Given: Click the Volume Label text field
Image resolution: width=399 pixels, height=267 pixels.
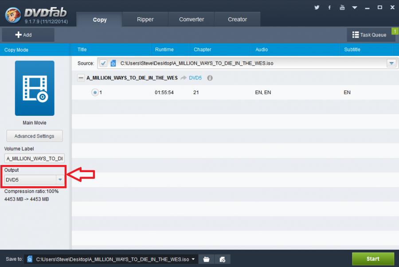Looking at the screenshot, I should tap(35, 158).
